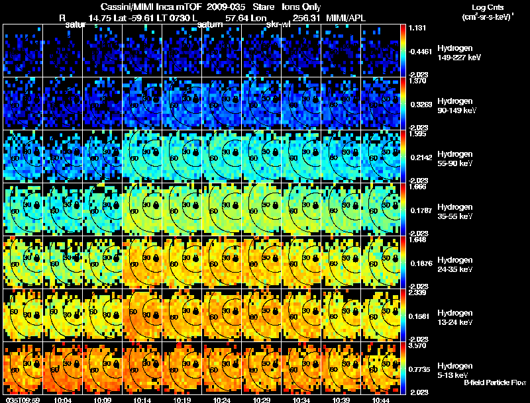Click the 10:44 time label

click(381, 400)
